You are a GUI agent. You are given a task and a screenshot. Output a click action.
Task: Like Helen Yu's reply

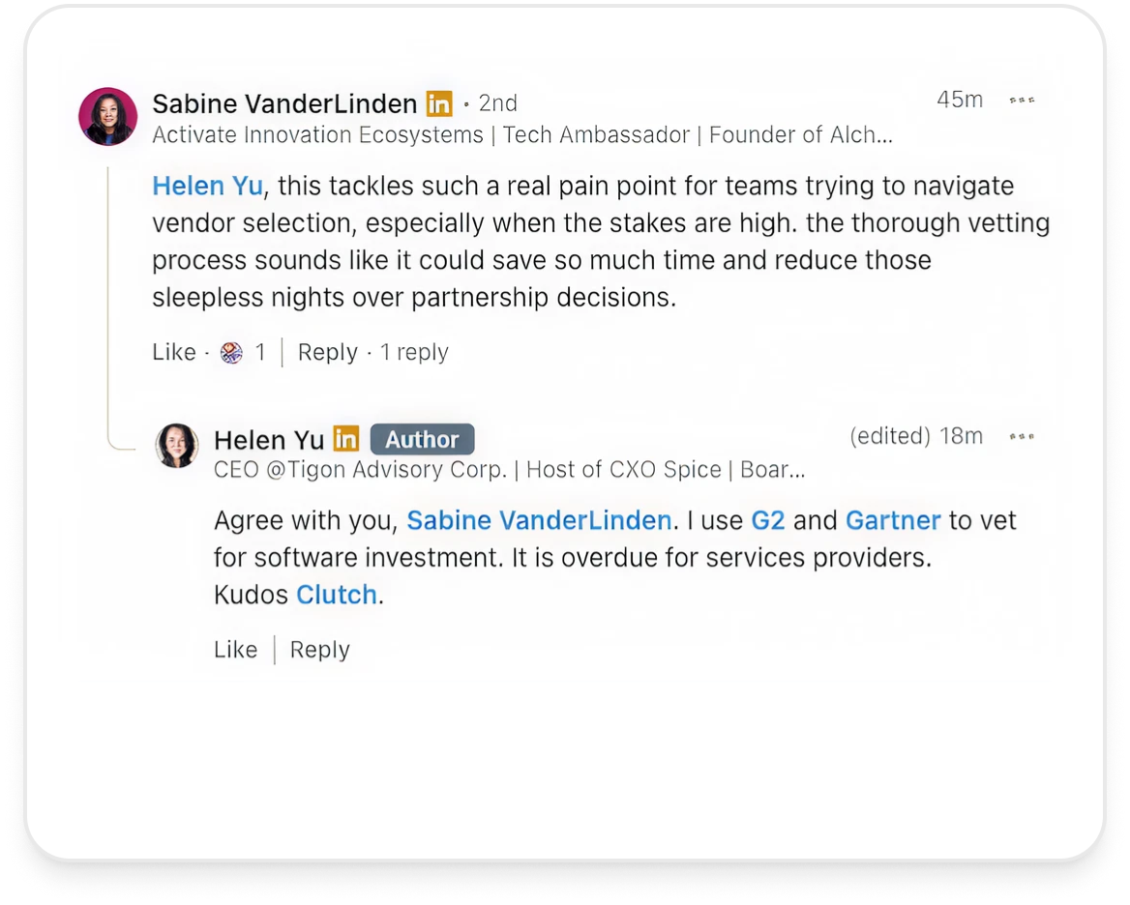235,650
